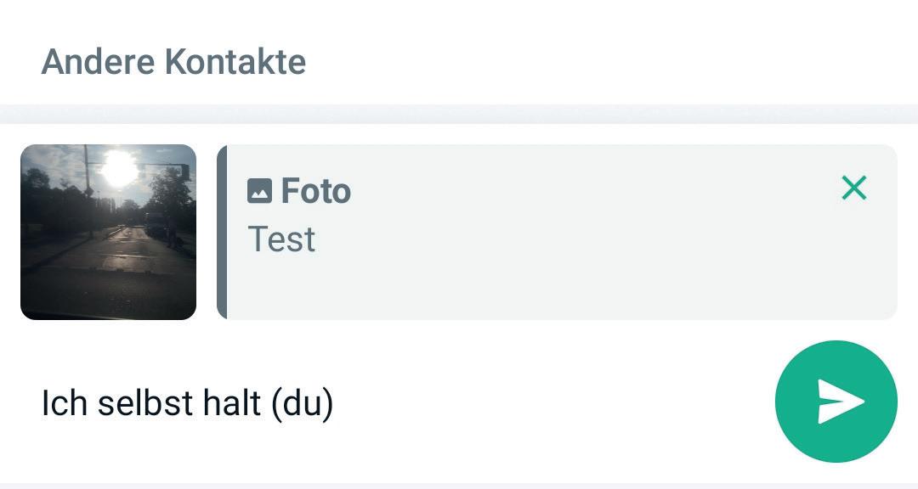Select the "Test" caption text
The image size is (918, 489).
tap(281, 240)
